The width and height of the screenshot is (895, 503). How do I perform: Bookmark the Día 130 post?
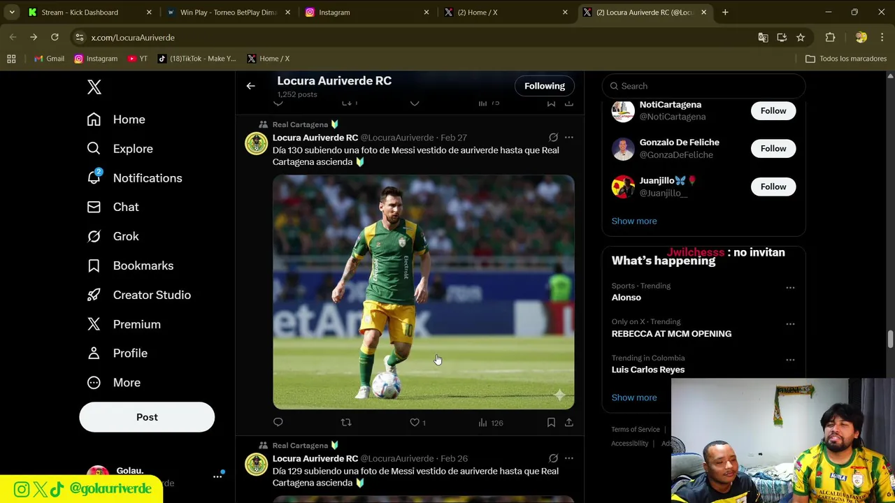(x=551, y=422)
